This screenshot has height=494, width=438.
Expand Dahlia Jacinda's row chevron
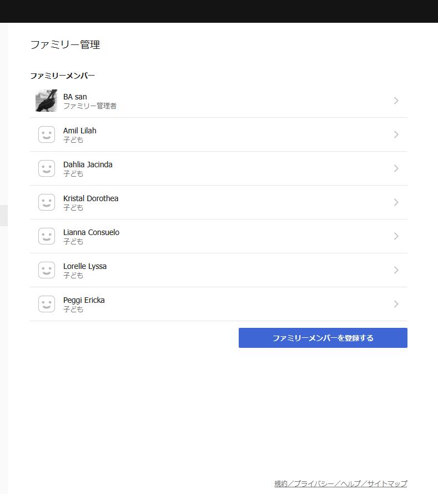[396, 168]
